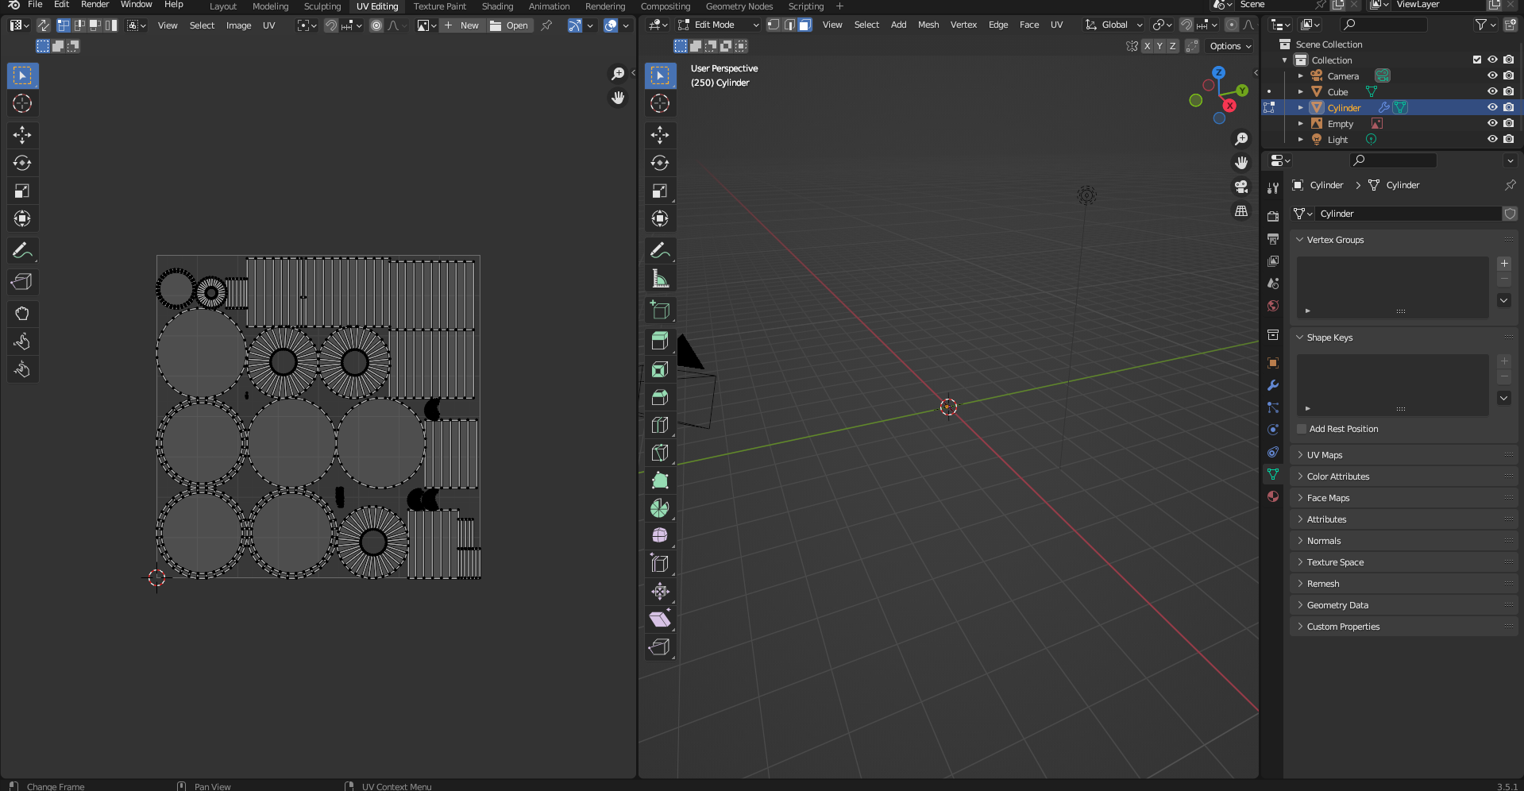Select the Measure tool in 3D viewport
Image resolution: width=1524 pixels, height=791 pixels.
pyautogui.click(x=659, y=279)
